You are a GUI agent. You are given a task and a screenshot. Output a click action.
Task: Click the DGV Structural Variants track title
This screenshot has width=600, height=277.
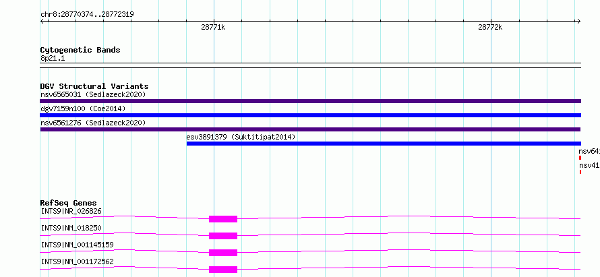pyautogui.click(x=94, y=86)
